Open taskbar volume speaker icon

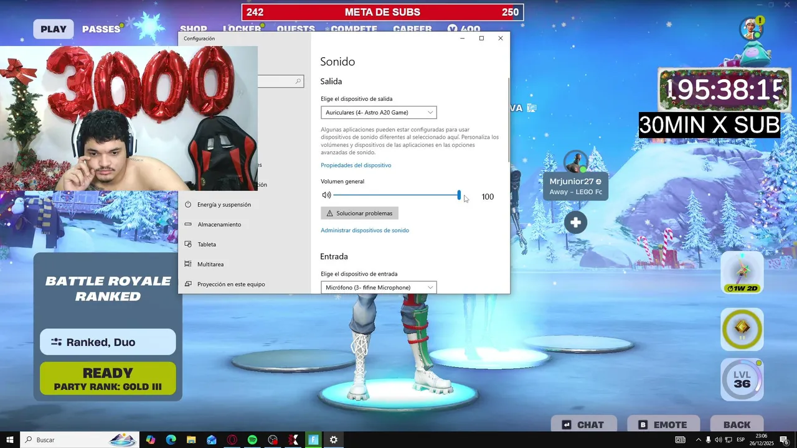(718, 440)
